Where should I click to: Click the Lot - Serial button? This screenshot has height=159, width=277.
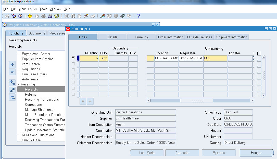147,153
